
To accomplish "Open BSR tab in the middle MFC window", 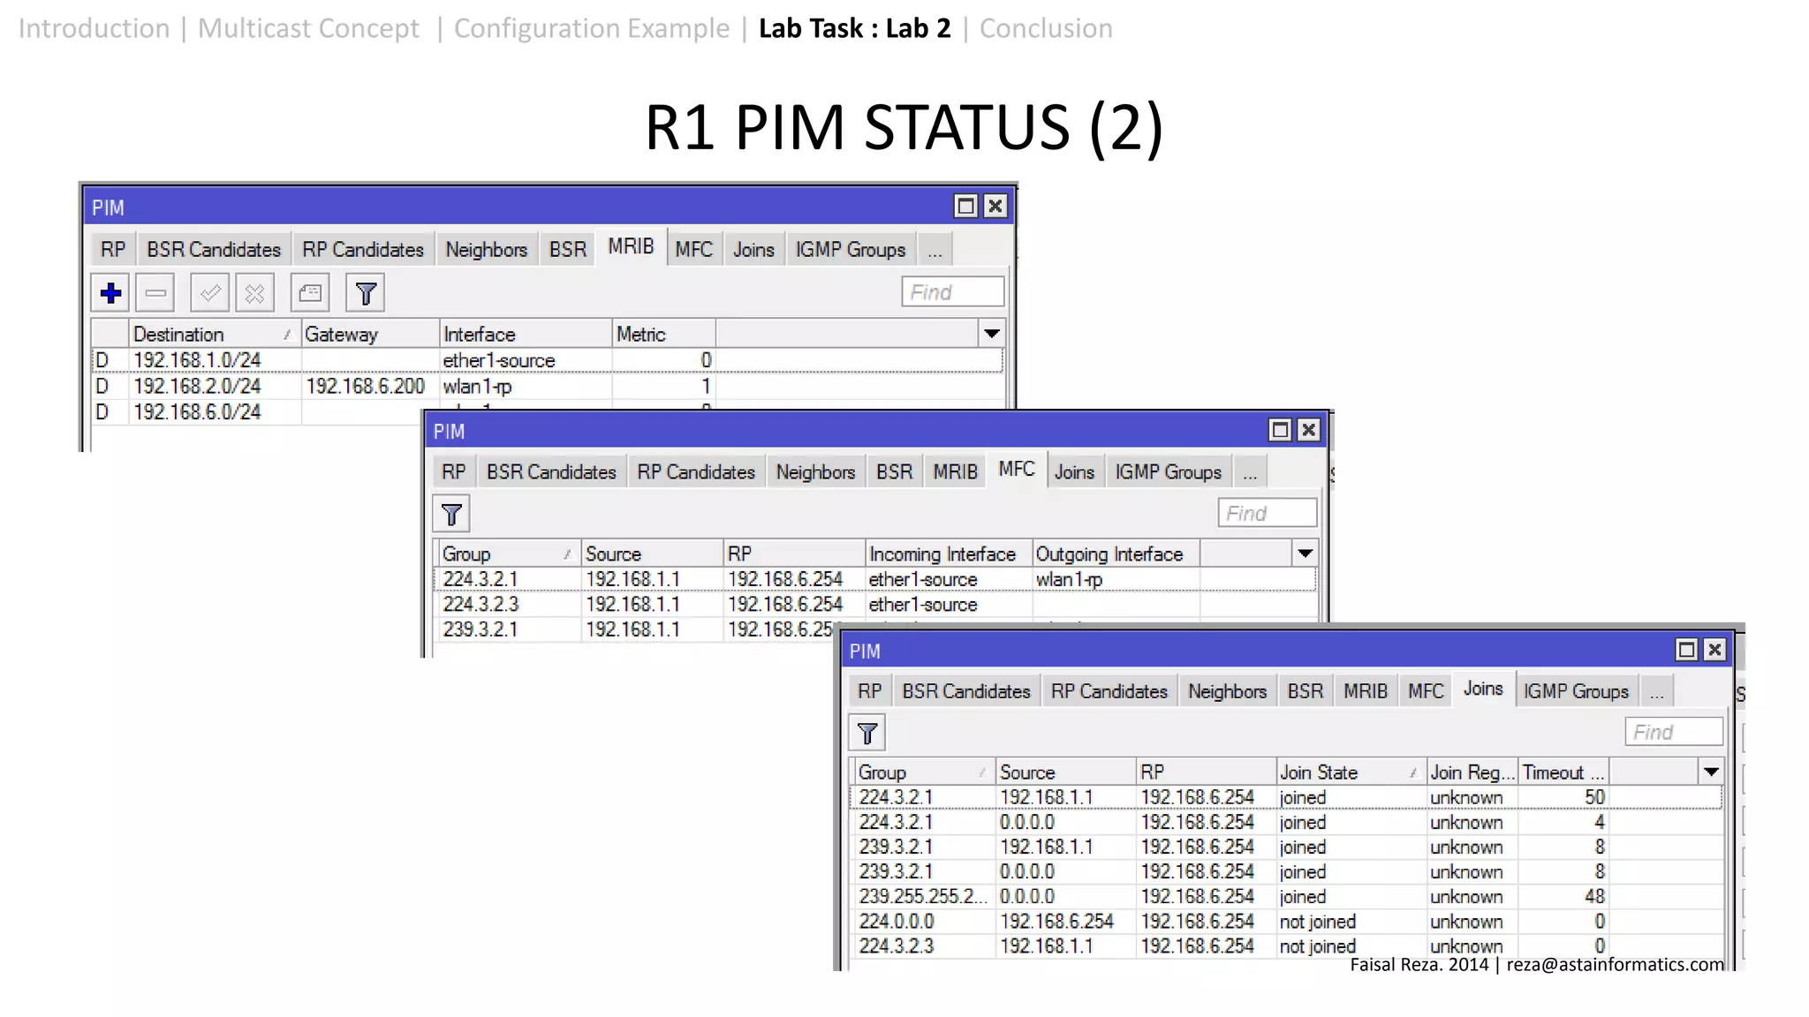I will 894,472.
